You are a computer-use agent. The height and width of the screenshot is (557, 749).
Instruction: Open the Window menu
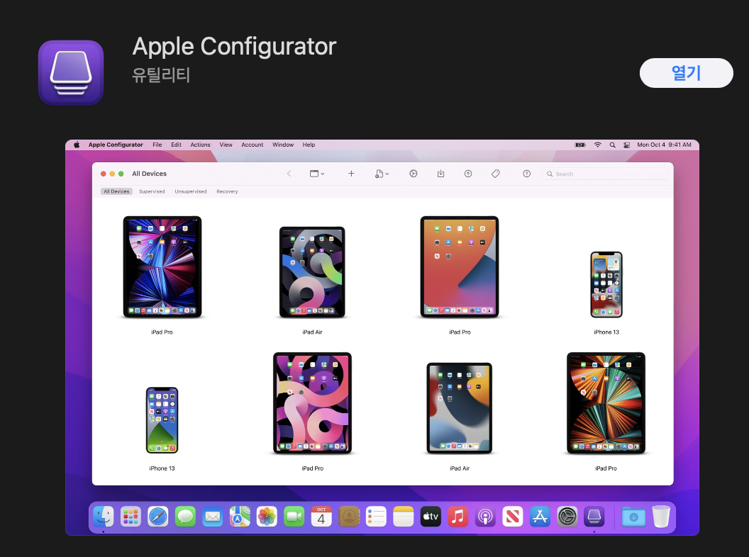point(283,145)
